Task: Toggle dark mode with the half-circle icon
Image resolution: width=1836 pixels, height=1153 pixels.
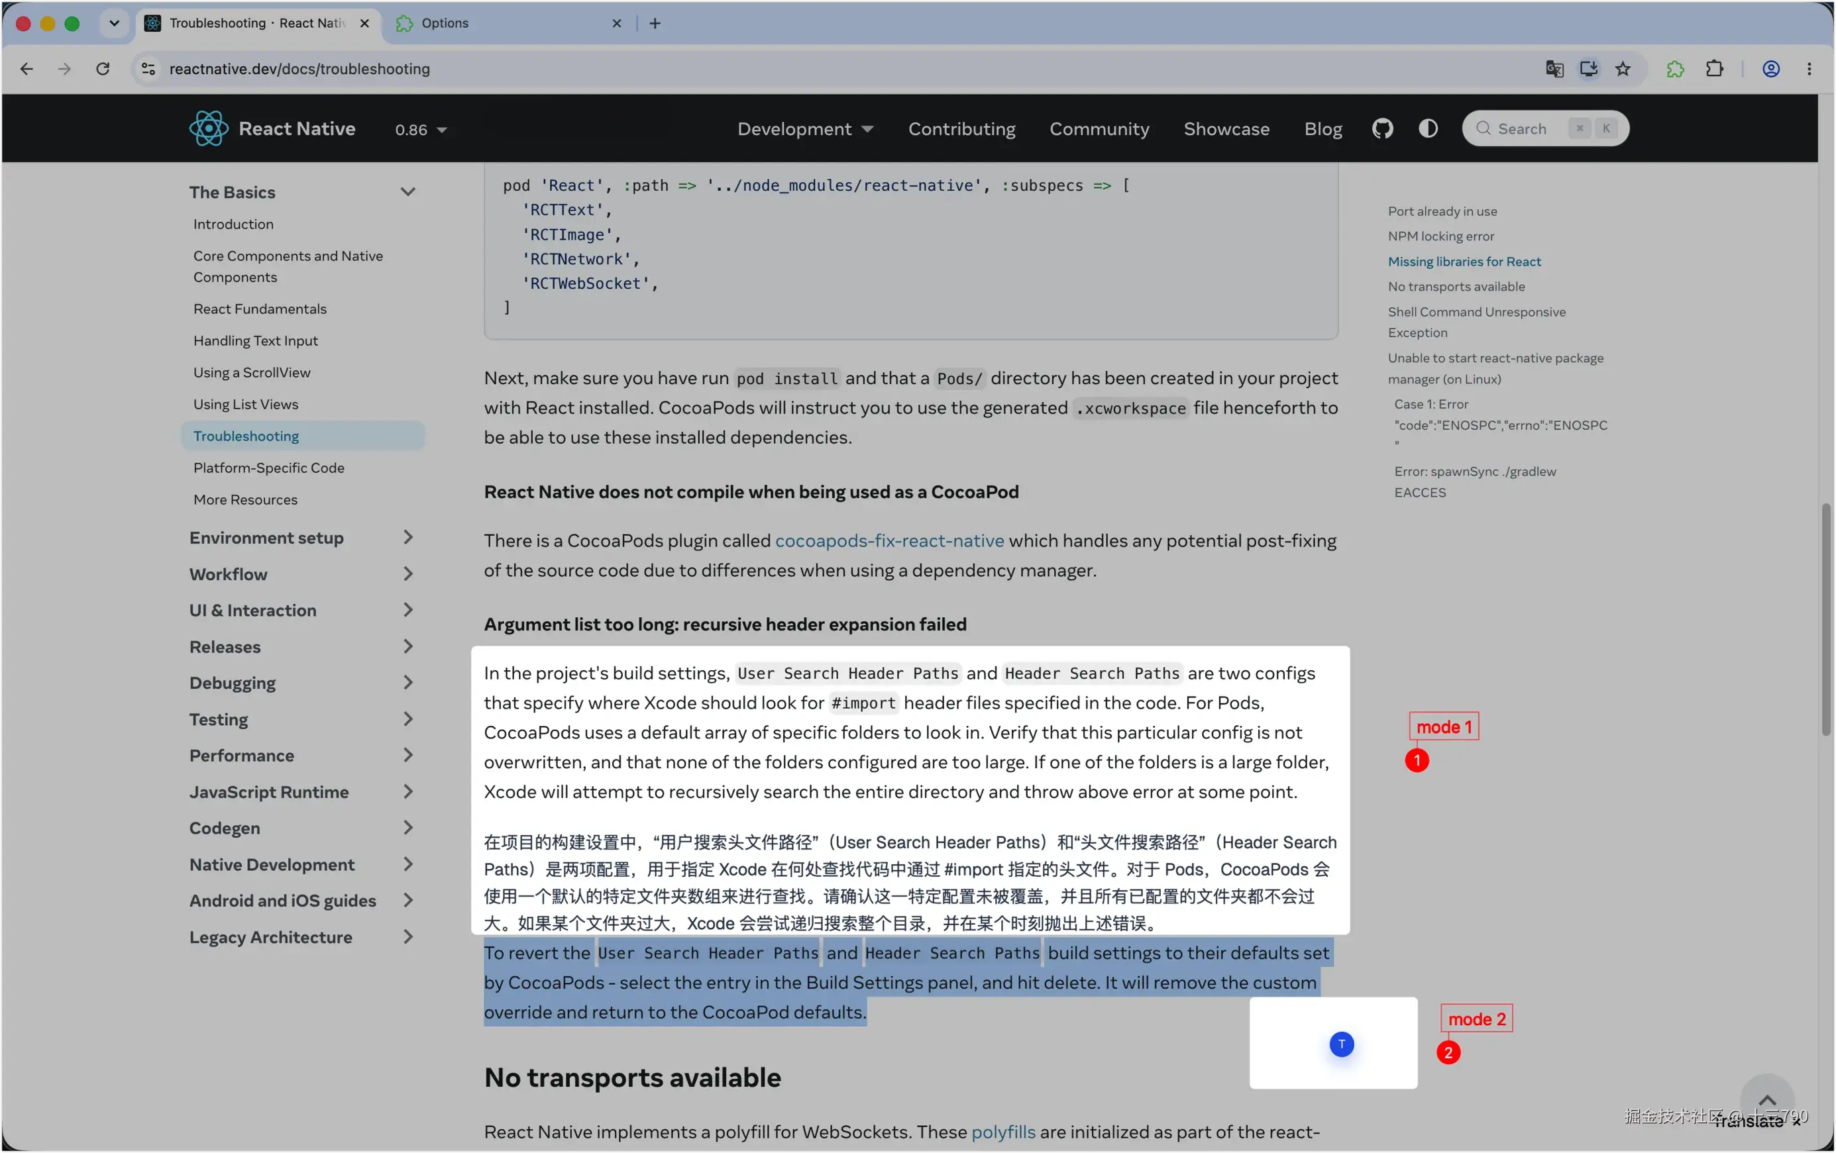Action: 1428,128
